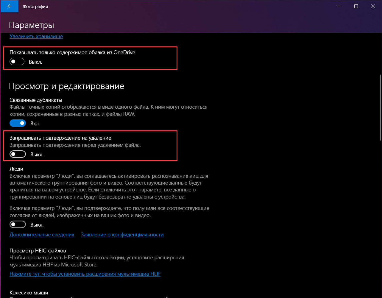Open the Дополнительные сведения link

(x=42, y=235)
